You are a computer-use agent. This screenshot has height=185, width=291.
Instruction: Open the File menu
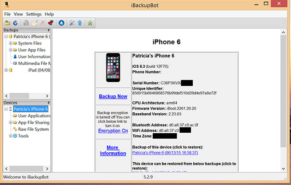[7, 14]
